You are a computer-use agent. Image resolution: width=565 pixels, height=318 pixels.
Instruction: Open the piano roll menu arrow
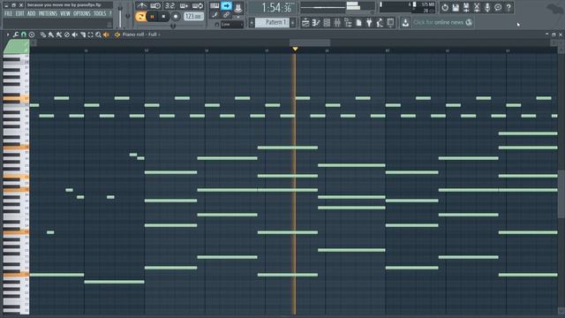[7, 34]
